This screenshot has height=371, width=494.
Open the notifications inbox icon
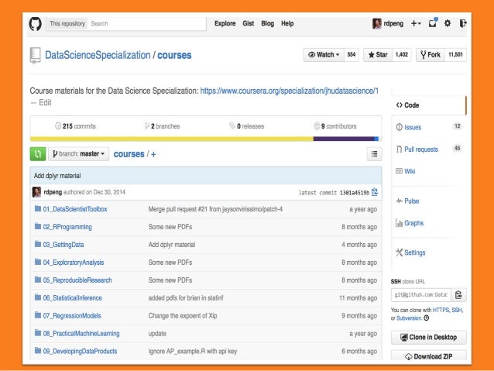coord(433,23)
